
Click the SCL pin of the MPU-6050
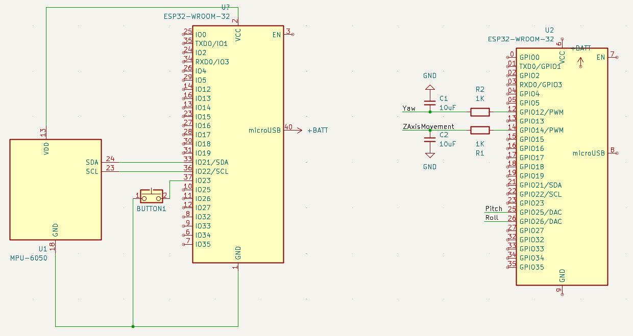tap(92, 171)
